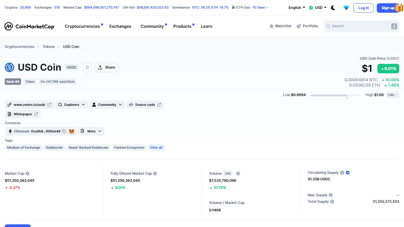The width and height of the screenshot is (404, 227).
Task: Click Circulating Supply info icon
Action: pyautogui.click(x=342, y=173)
